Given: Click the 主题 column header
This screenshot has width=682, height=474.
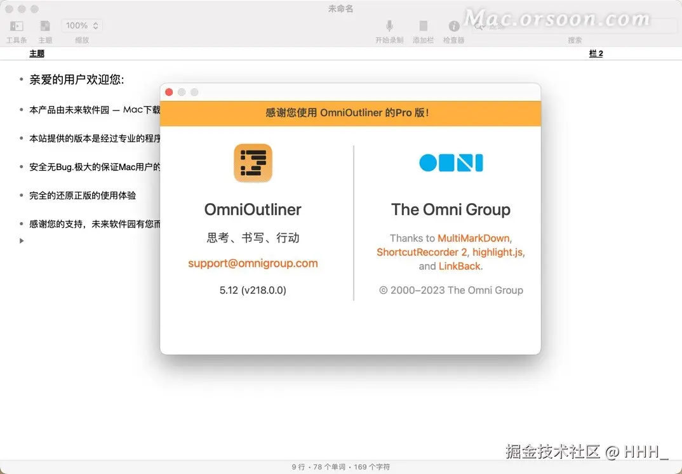Looking at the screenshot, I should [x=37, y=53].
